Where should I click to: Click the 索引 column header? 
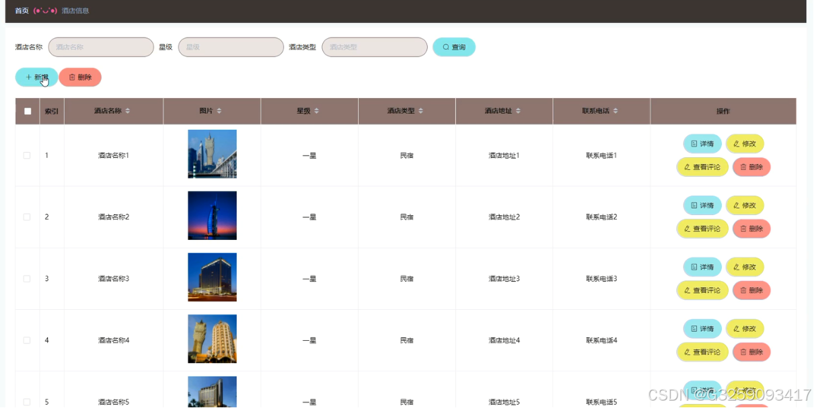point(52,112)
